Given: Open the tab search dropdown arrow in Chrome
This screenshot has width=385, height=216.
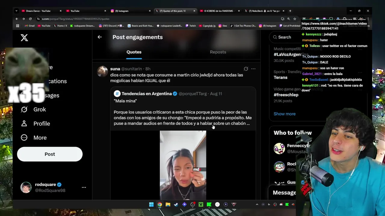Looking at the screenshot, I should (16, 11).
